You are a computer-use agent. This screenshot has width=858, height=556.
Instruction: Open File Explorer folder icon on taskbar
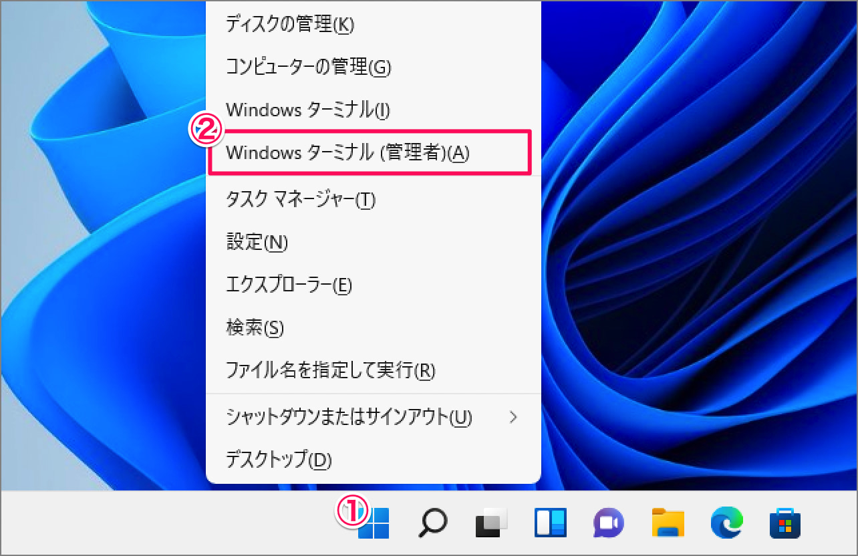tap(668, 523)
